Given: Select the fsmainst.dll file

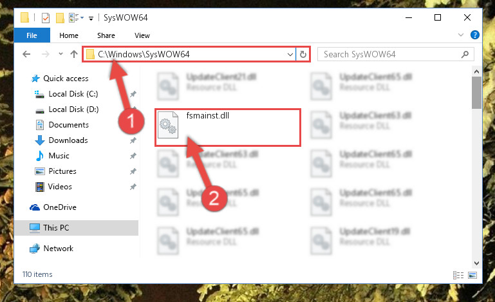Looking at the screenshot, I should tap(228, 127).
